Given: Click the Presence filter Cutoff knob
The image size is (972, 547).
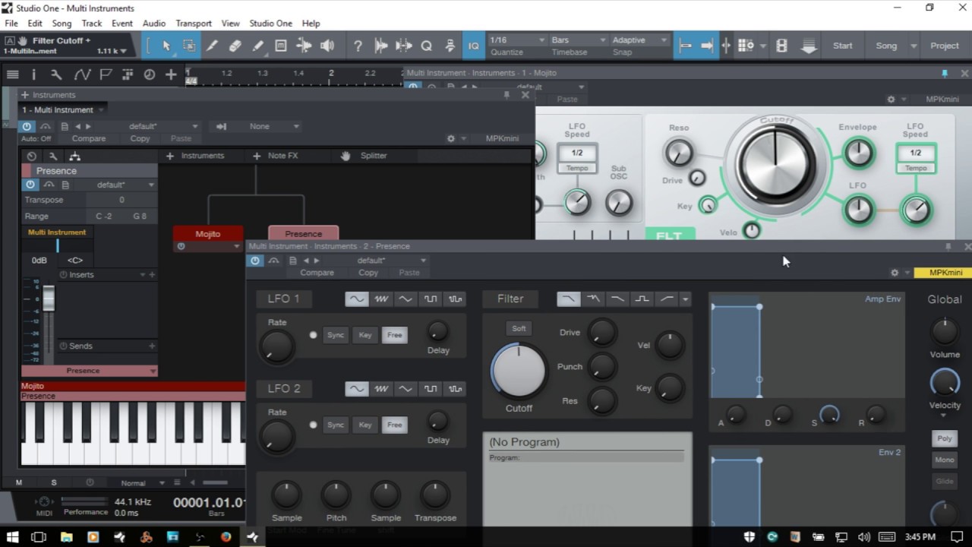Looking at the screenshot, I should coord(519,371).
